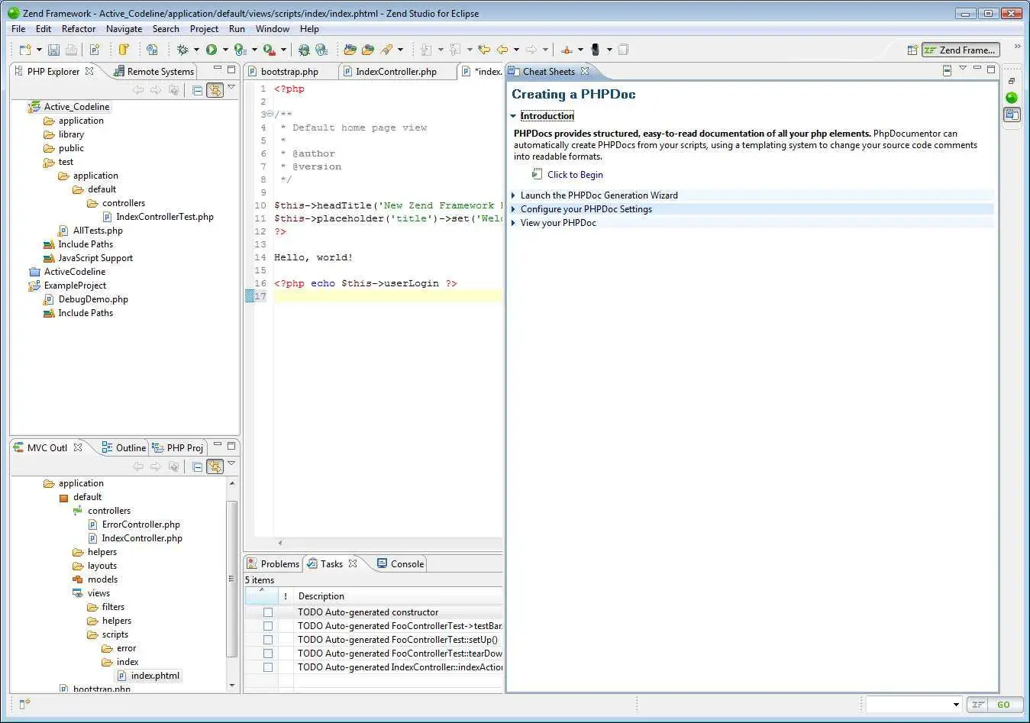Image resolution: width=1030 pixels, height=723 pixels.
Task: Click the Open Type toolbar folder icon
Action: [350, 50]
